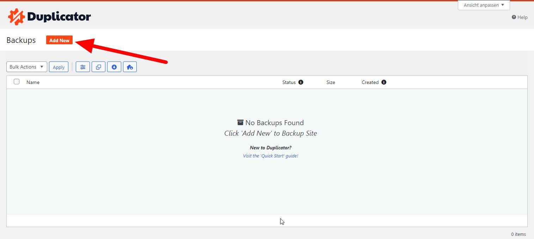Click the Name column header
534x239 pixels.
pyautogui.click(x=33, y=82)
